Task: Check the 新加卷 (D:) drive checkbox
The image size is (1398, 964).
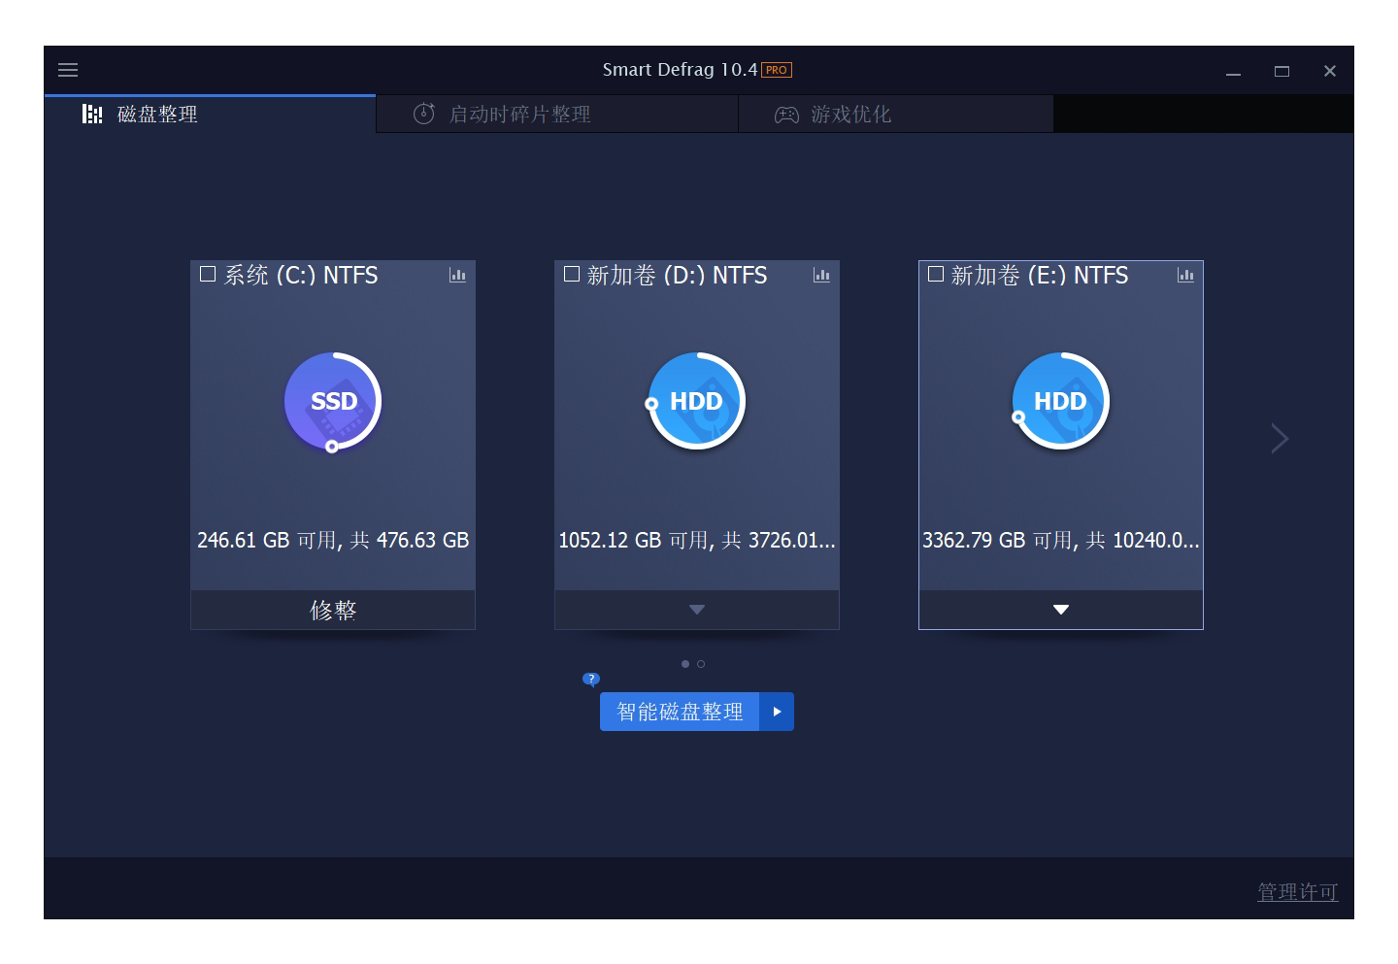Action: (x=572, y=275)
